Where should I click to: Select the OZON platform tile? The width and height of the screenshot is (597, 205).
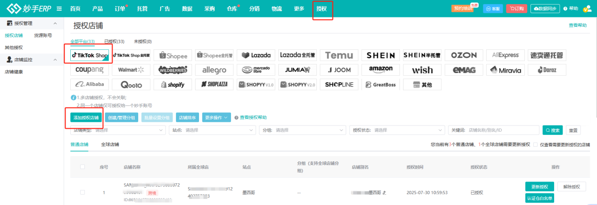point(464,55)
